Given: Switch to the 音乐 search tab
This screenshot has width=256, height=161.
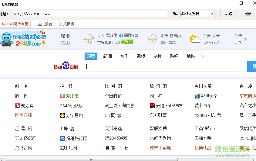Looking at the screenshot, I should 124,56.
